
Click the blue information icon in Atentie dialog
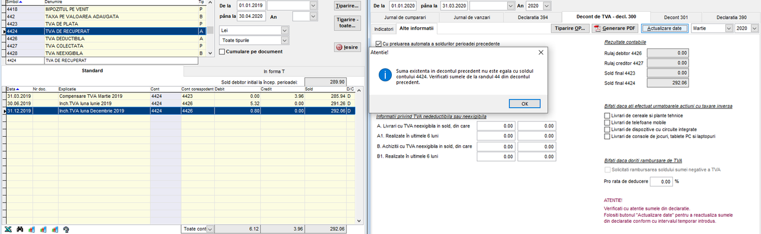385,75
